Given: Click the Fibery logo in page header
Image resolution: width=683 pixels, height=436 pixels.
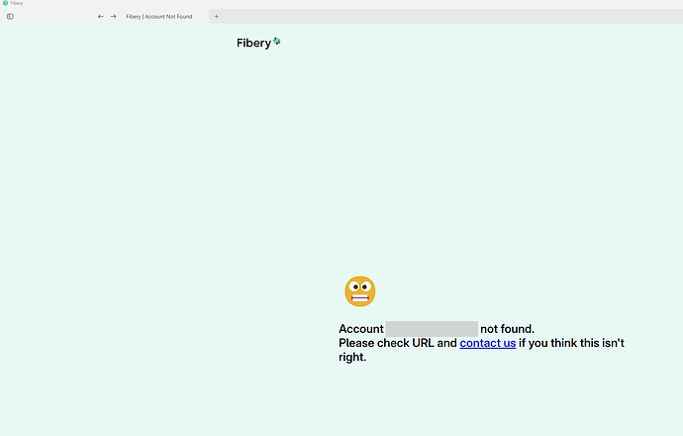Looking at the screenshot, I should [258, 43].
